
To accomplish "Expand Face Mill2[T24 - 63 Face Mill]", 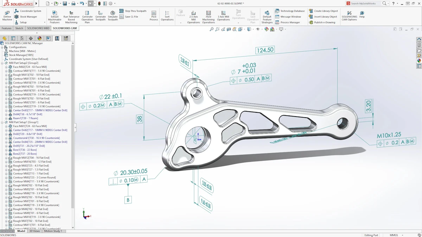I will point(6,67).
